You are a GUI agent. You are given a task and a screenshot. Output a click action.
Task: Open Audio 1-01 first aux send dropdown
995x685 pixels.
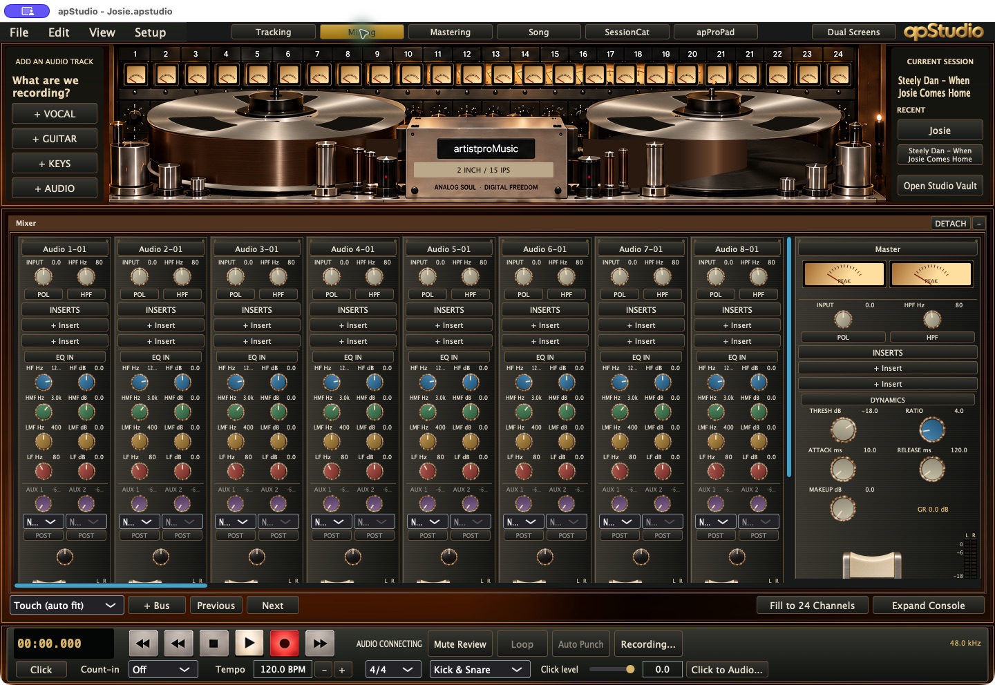tap(43, 522)
